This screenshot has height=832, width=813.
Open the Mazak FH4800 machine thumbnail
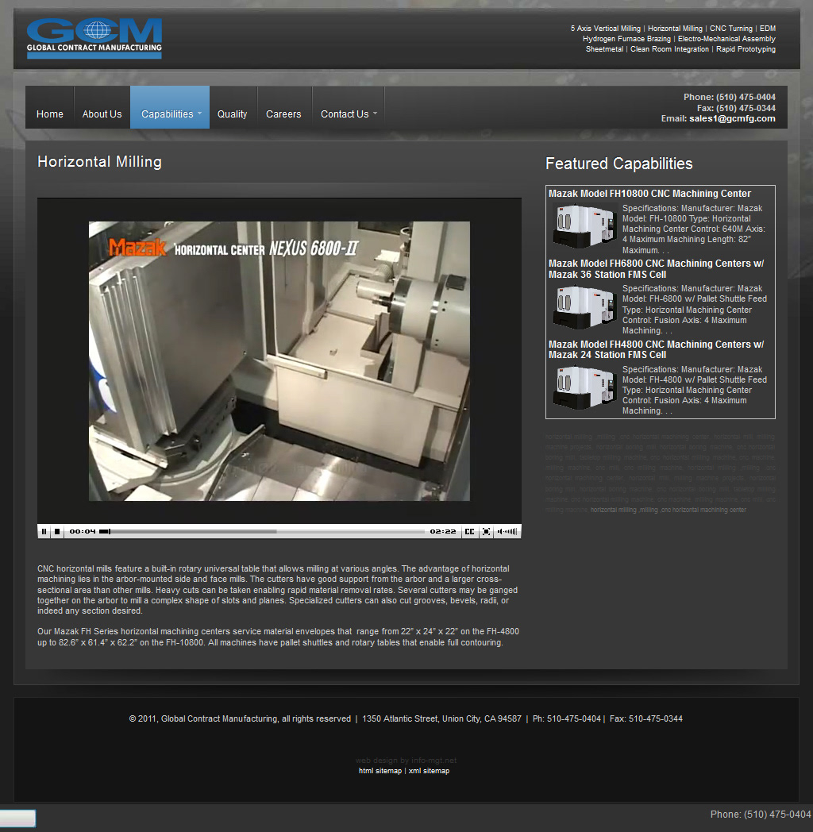click(x=584, y=388)
